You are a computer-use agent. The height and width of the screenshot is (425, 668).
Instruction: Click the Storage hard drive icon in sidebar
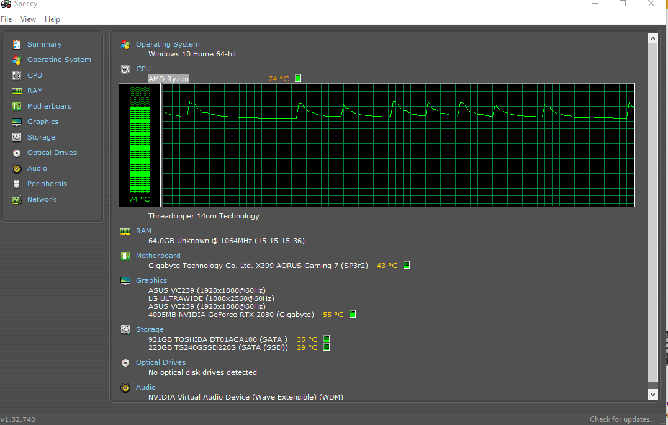click(x=17, y=137)
